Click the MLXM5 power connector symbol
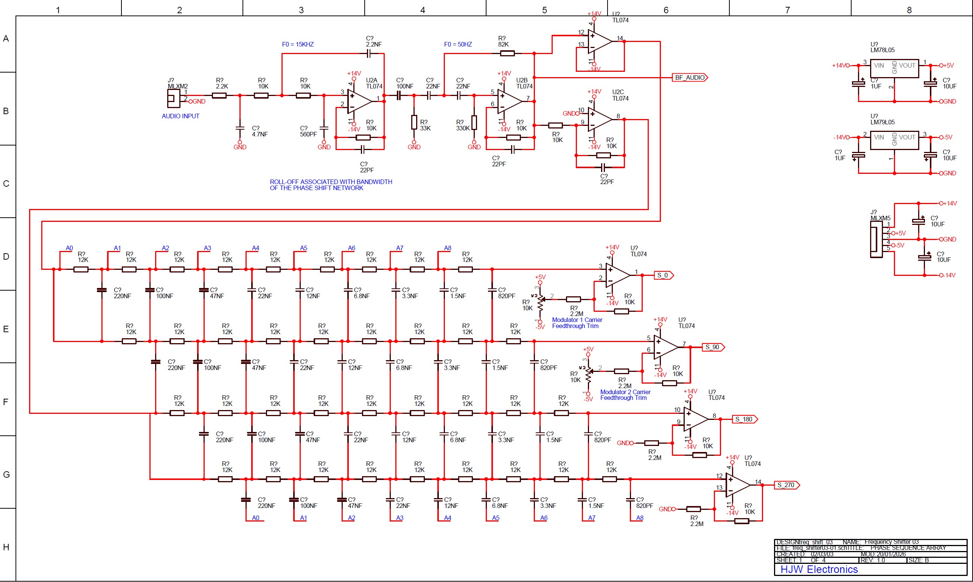The width and height of the screenshot is (973, 582). (x=877, y=239)
